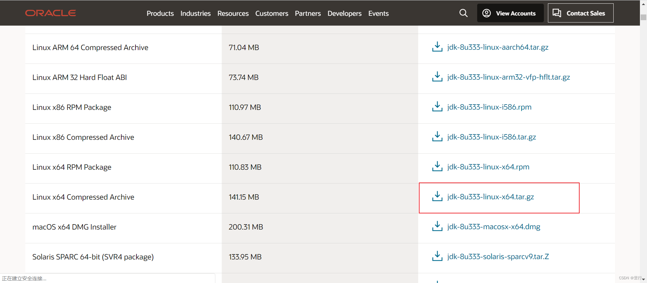
Task: Click the scrollbar down arrow
Action: point(643,279)
